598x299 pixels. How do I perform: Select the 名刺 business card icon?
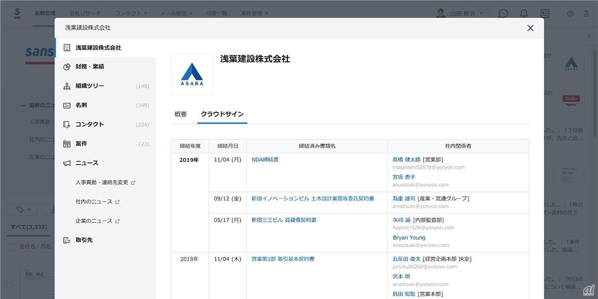(x=67, y=106)
